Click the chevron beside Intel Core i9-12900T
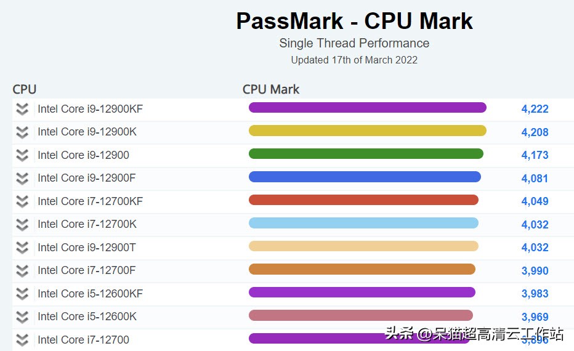Viewport: 574px width, 351px height. tap(22, 248)
